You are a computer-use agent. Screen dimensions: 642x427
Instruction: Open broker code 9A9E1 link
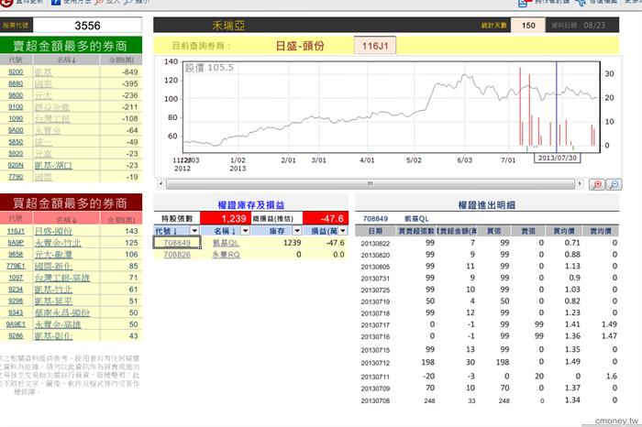click(16, 324)
